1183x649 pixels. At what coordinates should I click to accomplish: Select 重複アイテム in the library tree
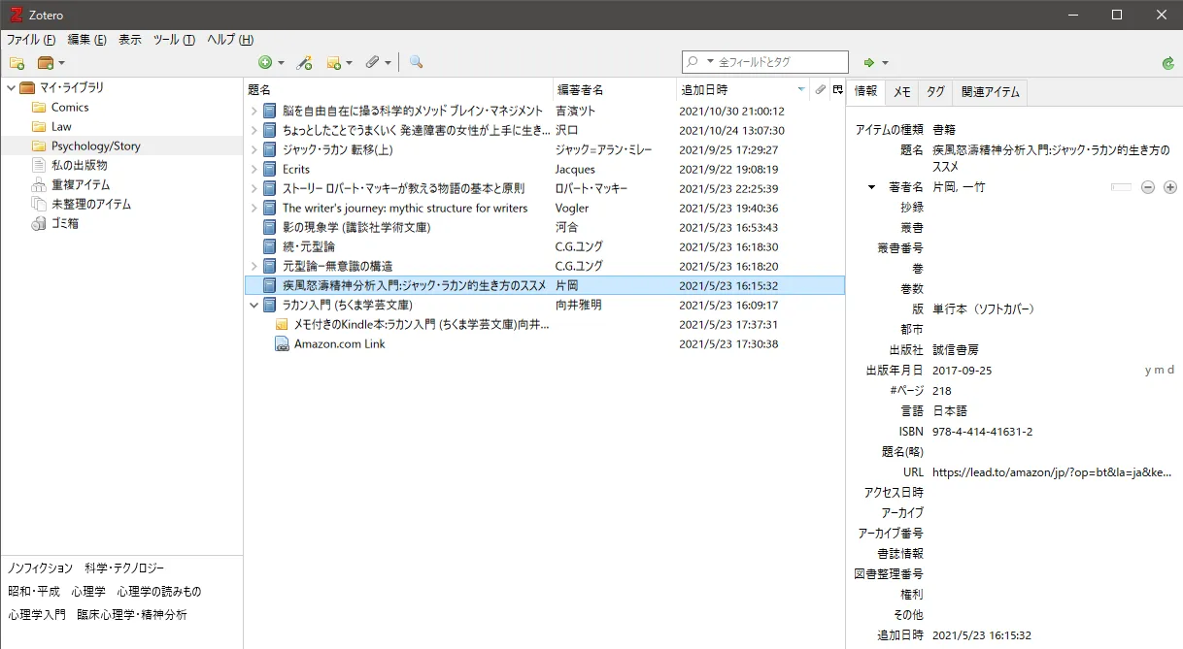[x=81, y=184]
